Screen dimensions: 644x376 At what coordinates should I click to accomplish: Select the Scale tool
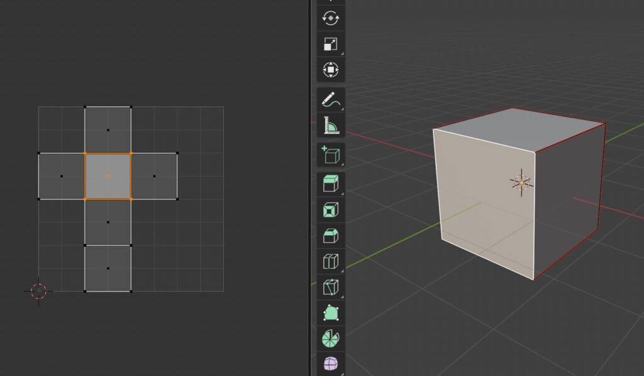point(331,43)
